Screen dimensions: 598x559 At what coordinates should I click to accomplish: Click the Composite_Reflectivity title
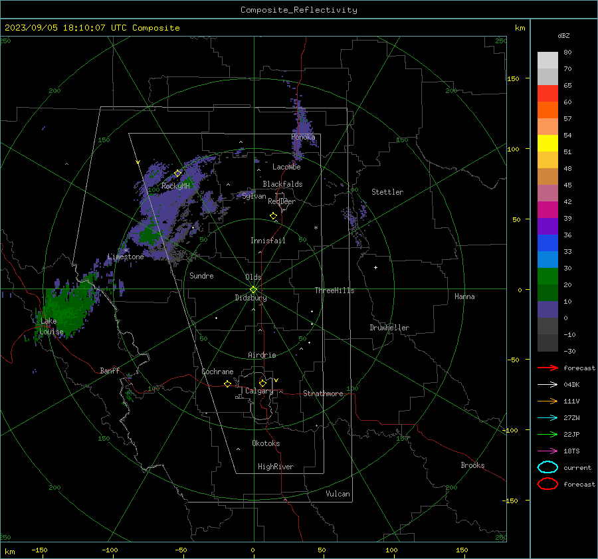coord(298,10)
